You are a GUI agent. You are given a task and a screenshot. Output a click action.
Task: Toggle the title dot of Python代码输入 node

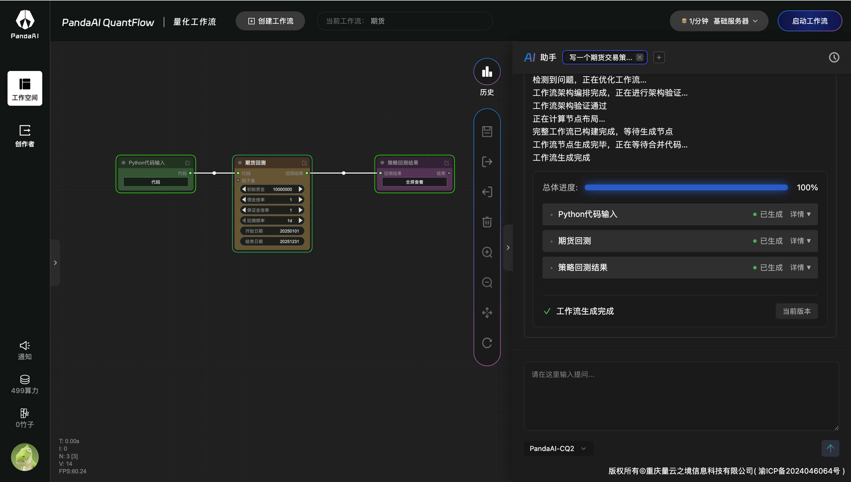(x=123, y=163)
